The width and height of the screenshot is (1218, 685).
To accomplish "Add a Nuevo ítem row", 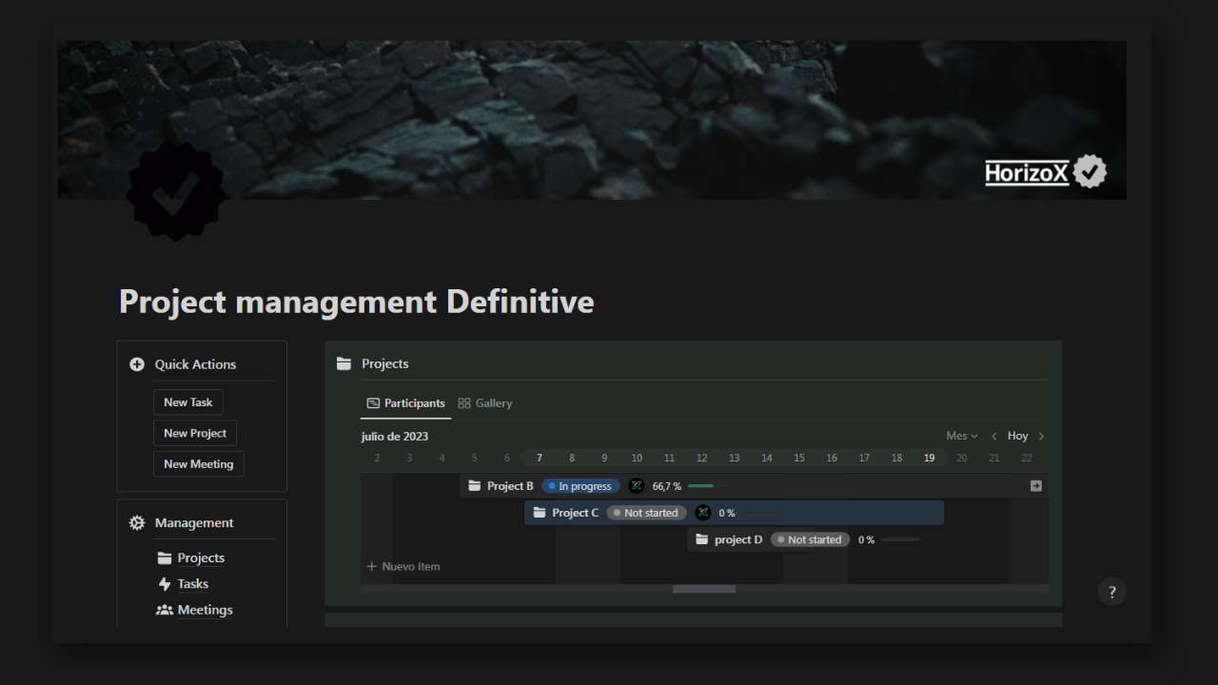I will (403, 566).
